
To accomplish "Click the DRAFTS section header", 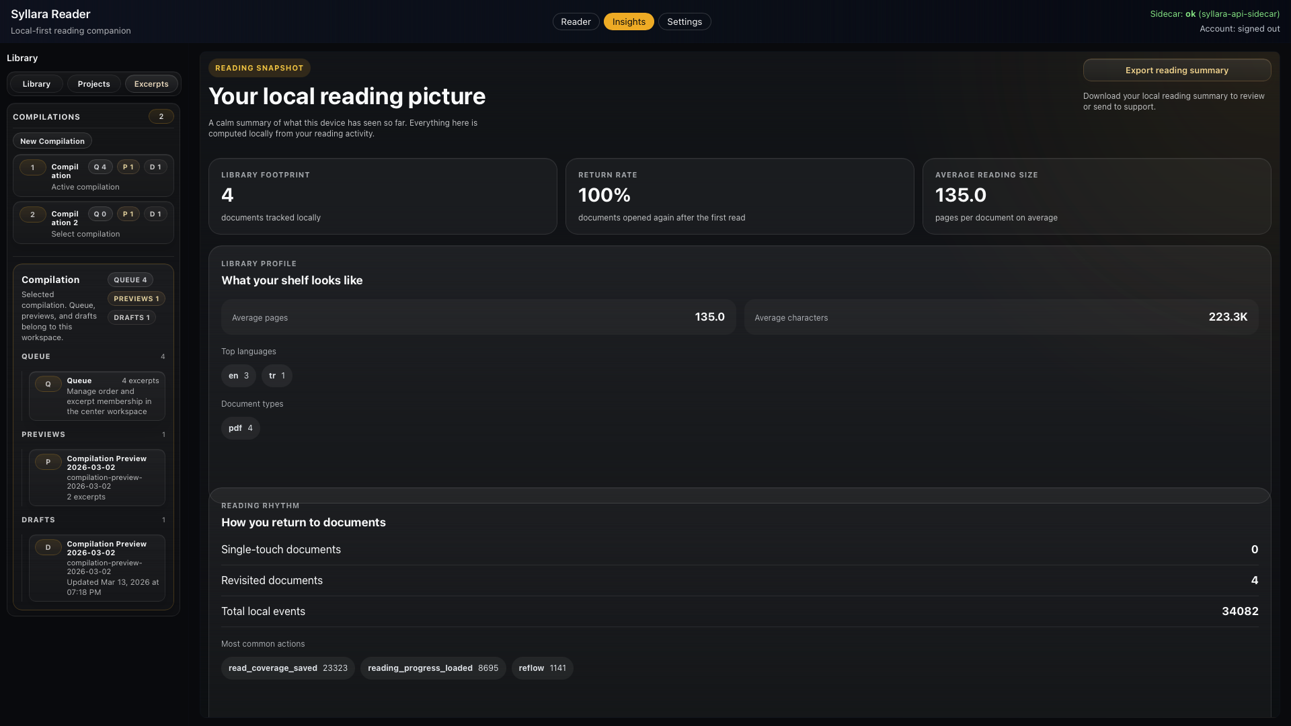I will pos(38,520).
